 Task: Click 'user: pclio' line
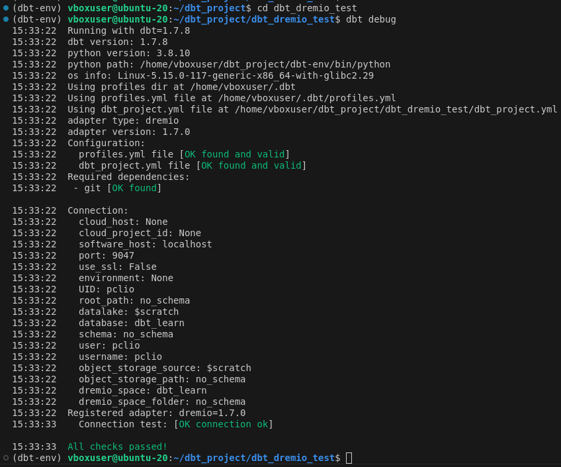(109, 346)
